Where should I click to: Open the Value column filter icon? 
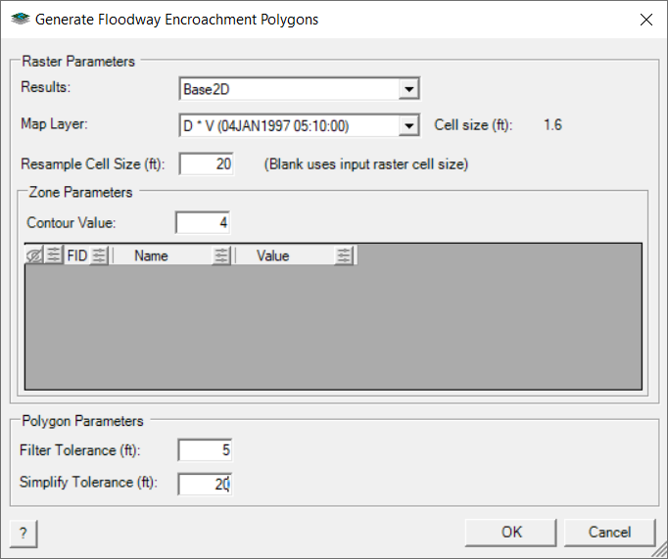point(344,256)
